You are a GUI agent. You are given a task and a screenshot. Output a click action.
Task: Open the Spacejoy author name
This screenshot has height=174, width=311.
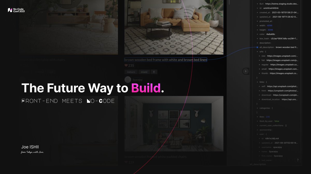point(138,80)
